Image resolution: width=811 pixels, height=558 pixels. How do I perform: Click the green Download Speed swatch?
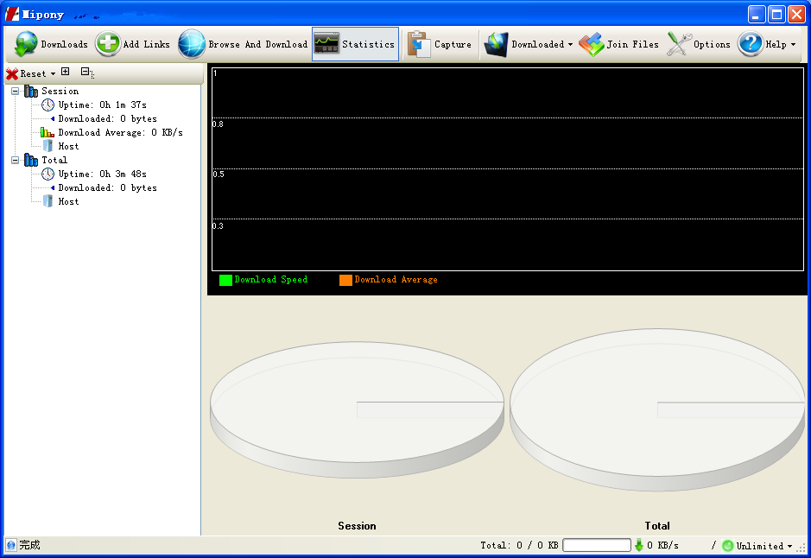225,280
